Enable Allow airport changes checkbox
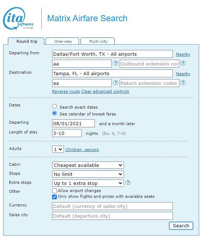This screenshot has height=241, width=202. pyautogui.click(x=54, y=191)
